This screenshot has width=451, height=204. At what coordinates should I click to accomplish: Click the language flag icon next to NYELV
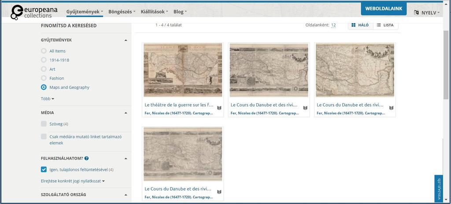pyautogui.click(x=416, y=13)
